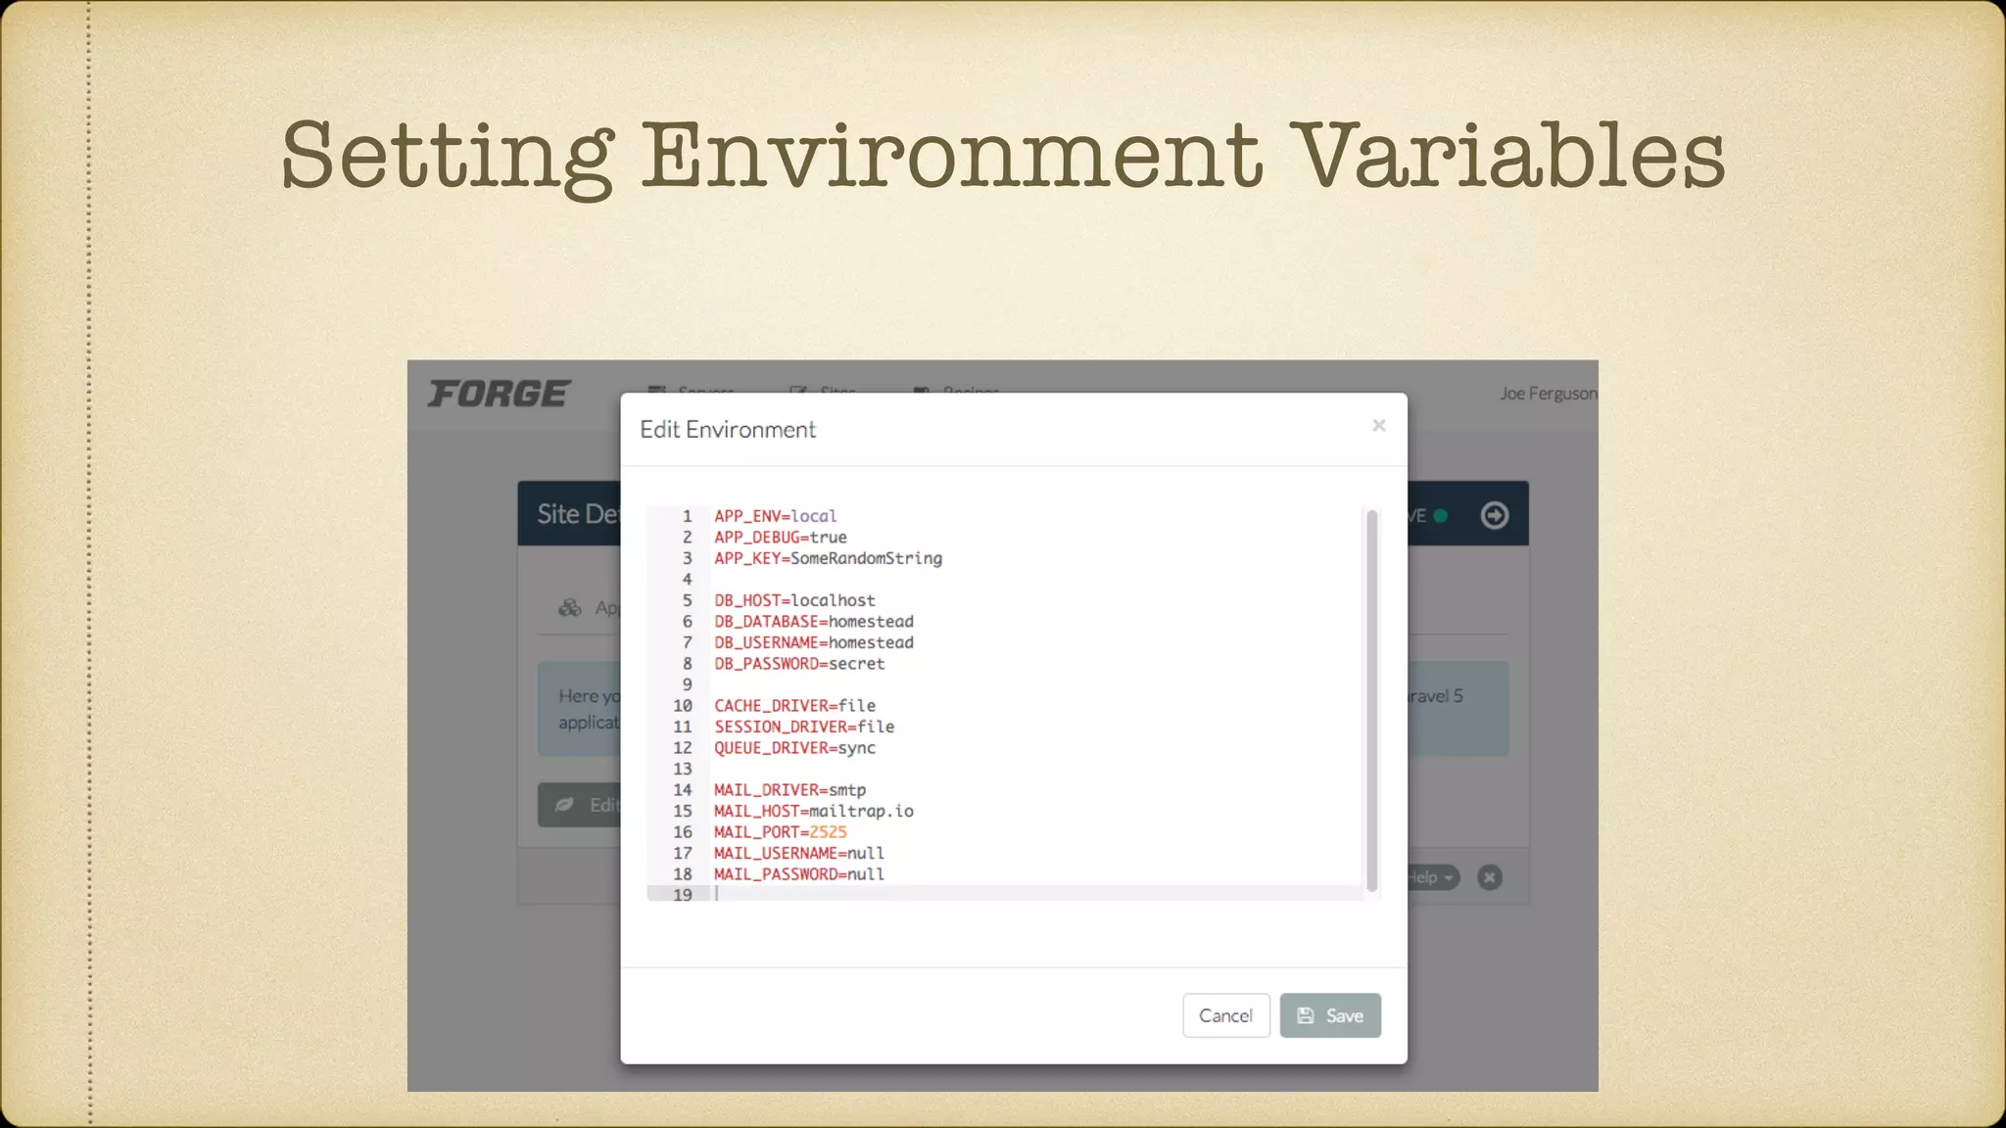Click line CACHE_DRIVER=file

point(794,706)
